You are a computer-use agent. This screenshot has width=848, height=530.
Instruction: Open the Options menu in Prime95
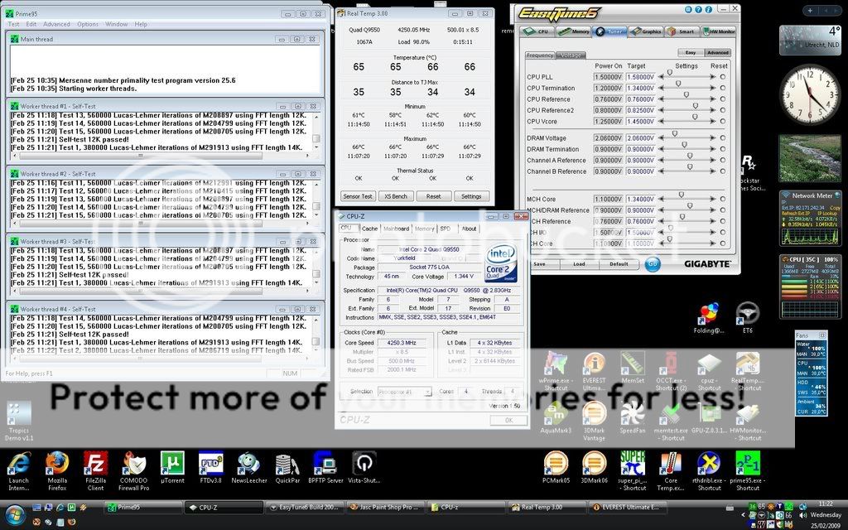pyautogui.click(x=88, y=24)
